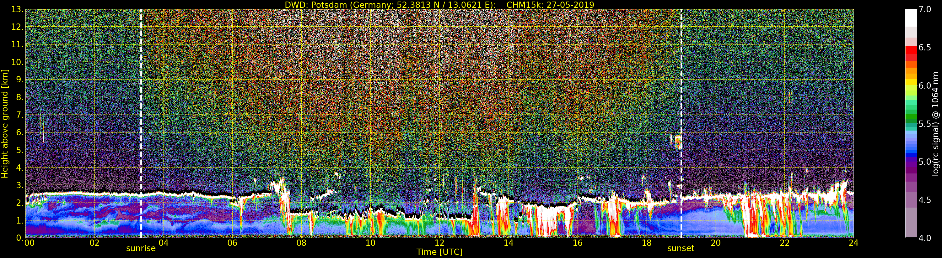Click the y-axis tick label '10.'

(x=17, y=62)
